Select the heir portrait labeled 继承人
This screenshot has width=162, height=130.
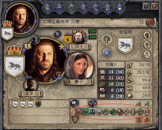pyautogui.click(x=31, y=85)
